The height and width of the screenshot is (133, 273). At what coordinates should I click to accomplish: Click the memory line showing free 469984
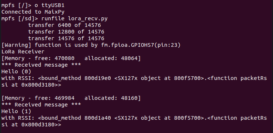tap(71, 98)
